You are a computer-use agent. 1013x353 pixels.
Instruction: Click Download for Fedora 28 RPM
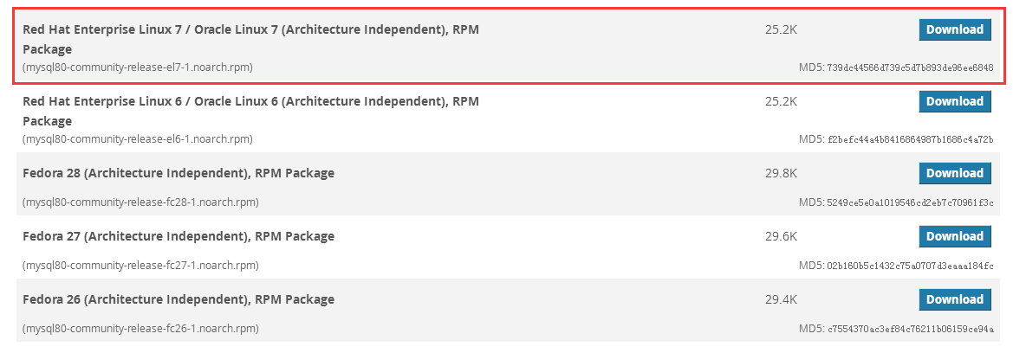(x=954, y=173)
